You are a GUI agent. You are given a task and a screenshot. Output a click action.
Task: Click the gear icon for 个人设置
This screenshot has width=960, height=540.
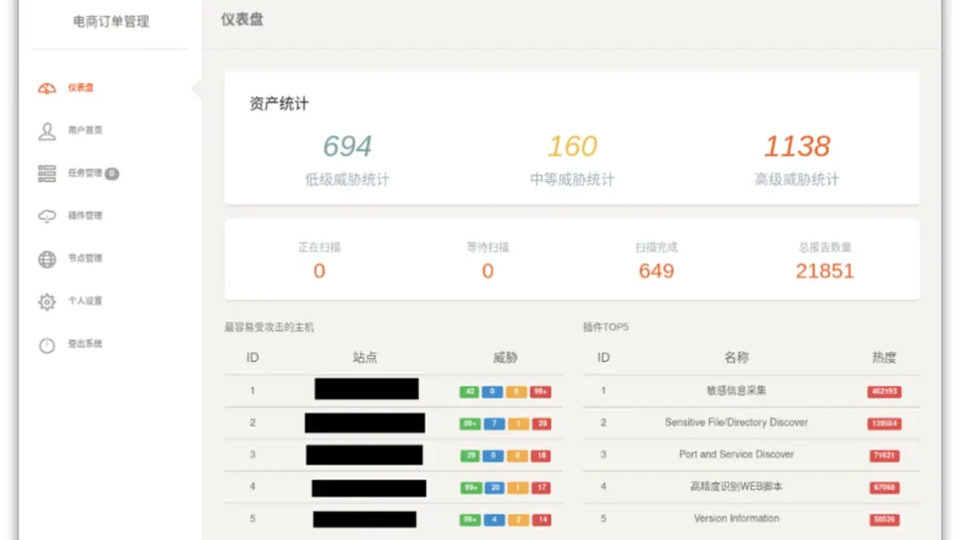[47, 302]
